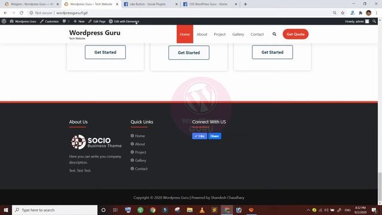382x215 pixels.
Task: Open Project in site navigation
Action: click(220, 35)
